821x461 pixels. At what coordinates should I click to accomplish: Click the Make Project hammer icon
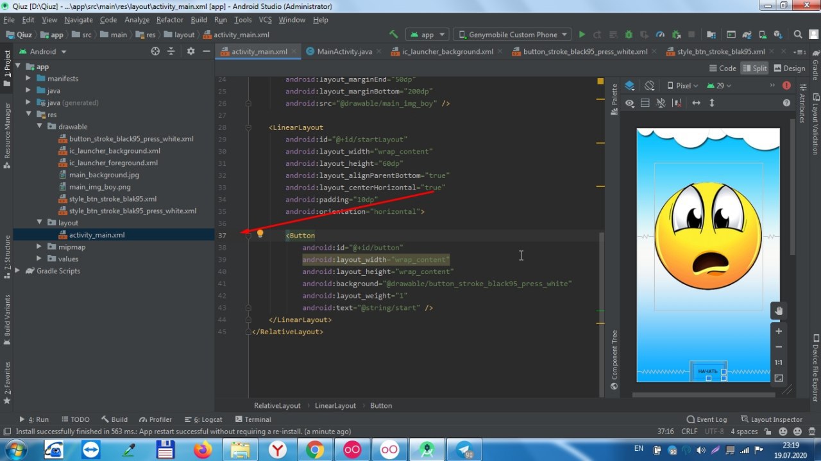[x=394, y=35]
